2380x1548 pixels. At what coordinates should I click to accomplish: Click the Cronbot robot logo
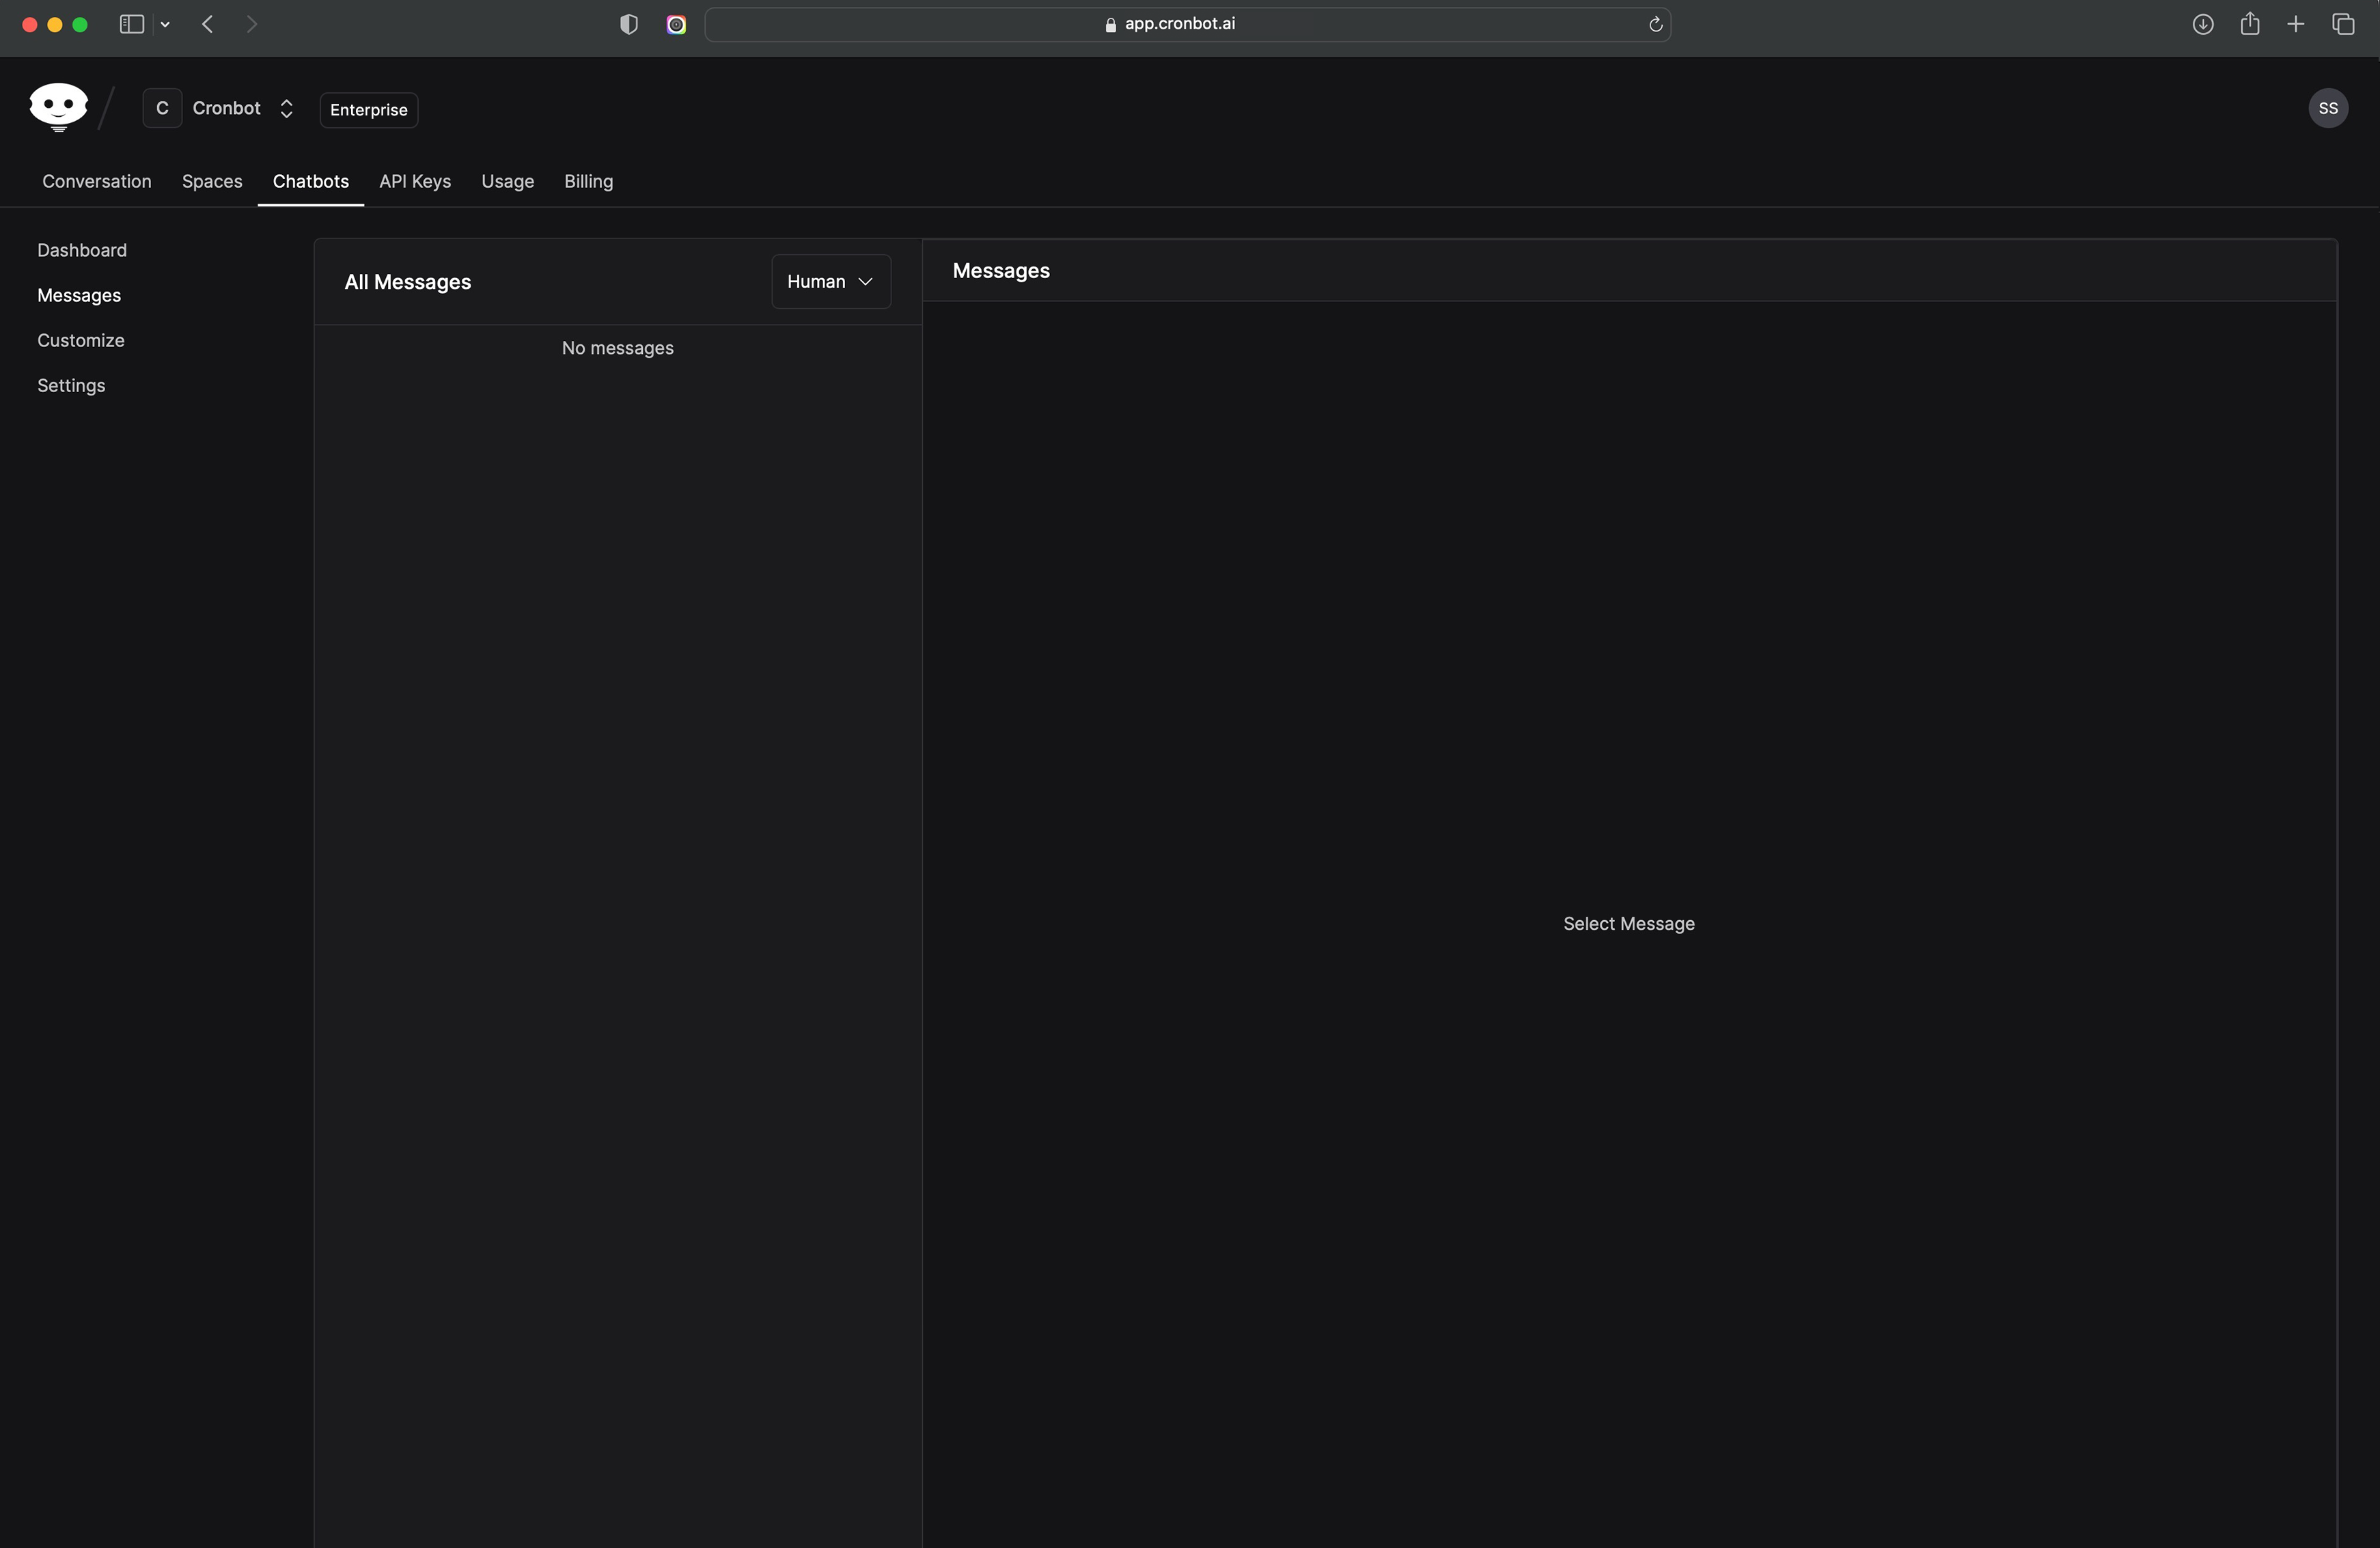[58, 106]
